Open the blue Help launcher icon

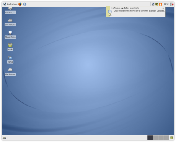[25, 4]
